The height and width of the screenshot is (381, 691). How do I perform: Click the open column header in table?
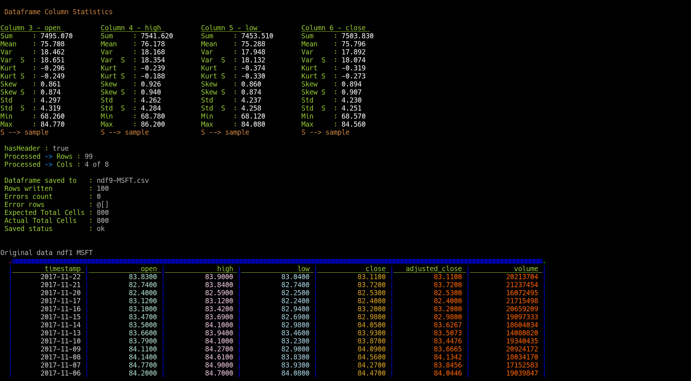point(149,269)
